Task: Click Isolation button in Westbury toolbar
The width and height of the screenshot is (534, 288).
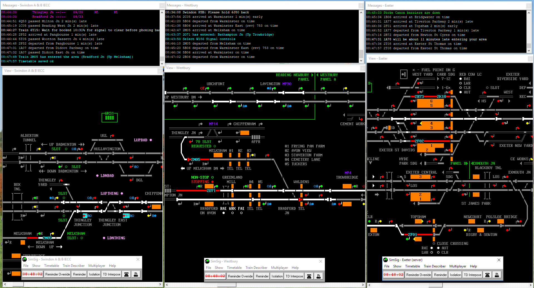Action: pos(277,276)
